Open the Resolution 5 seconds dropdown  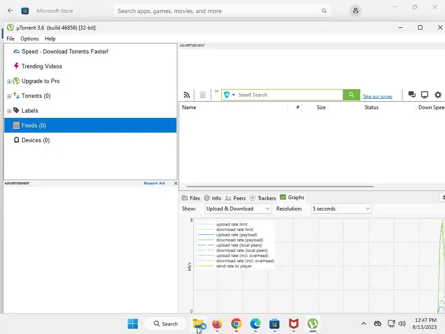[x=342, y=209]
